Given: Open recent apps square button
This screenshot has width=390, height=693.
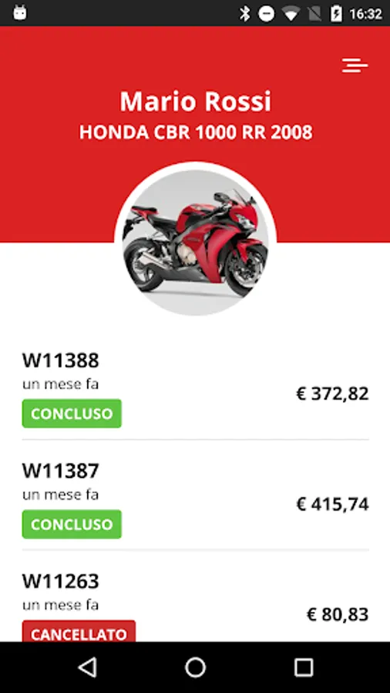Looking at the screenshot, I should tap(304, 667).
